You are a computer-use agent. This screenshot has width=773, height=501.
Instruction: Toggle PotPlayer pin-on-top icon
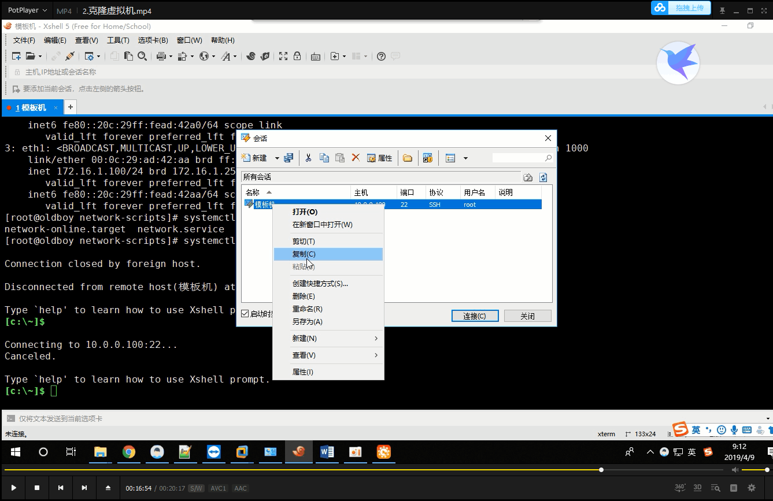tap(723, 10)
